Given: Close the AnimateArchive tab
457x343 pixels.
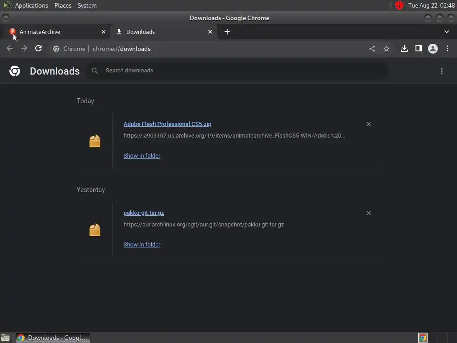Looking at the screenshot, I should coord(104,32).
